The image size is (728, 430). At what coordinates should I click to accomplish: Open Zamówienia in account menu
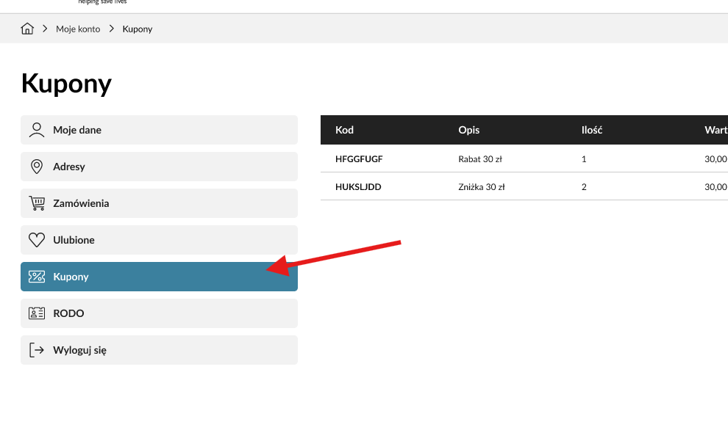160,203
